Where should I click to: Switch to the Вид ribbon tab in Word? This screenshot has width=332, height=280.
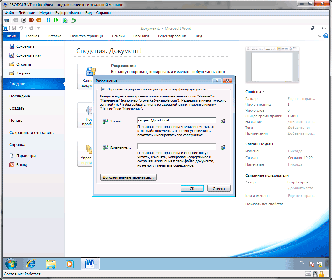tap(199, 36)
